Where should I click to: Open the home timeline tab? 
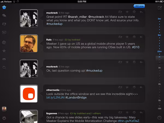pos(4,7)
